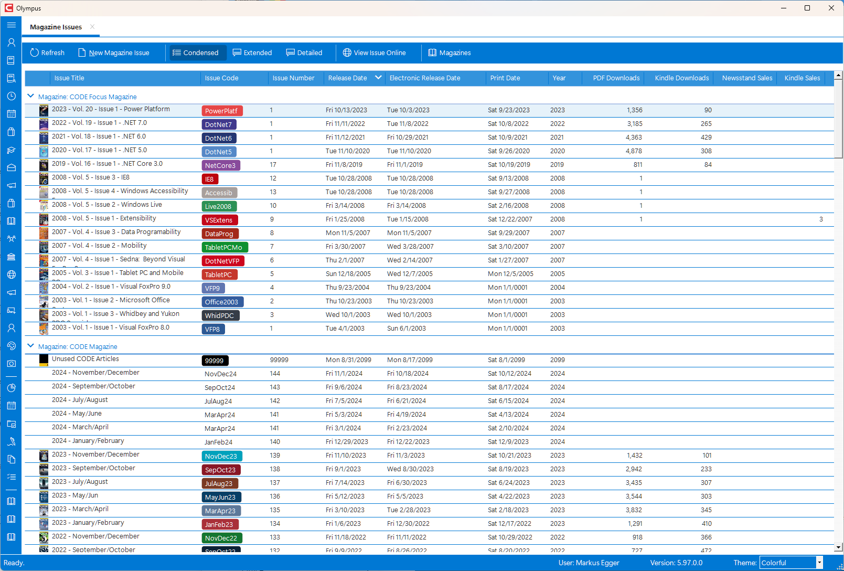Open the Magazines toolbar button

(x=450, y=52)
